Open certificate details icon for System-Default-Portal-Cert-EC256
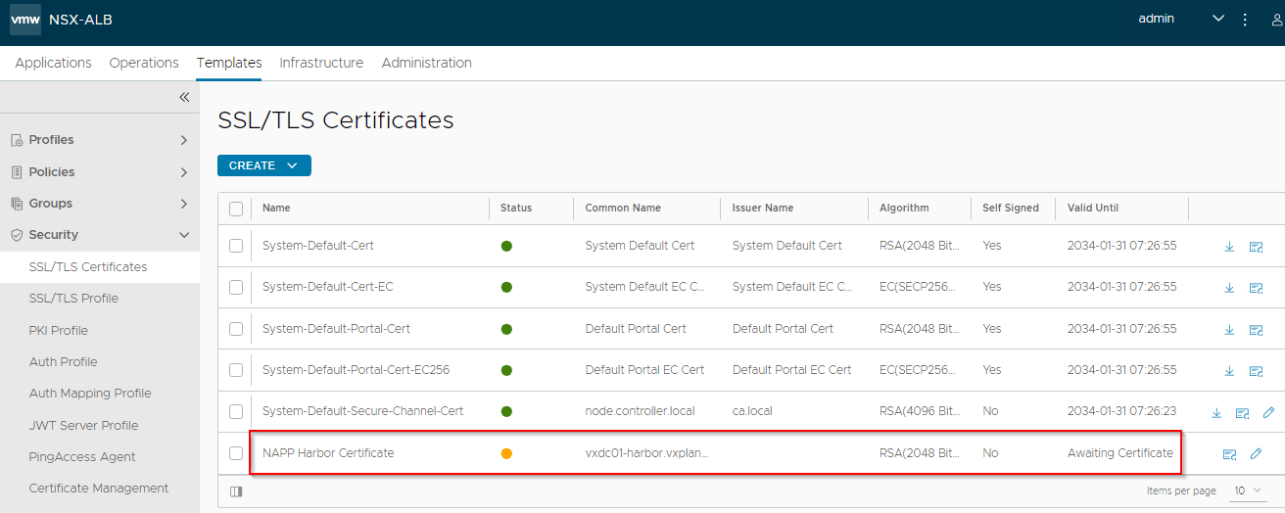The image size is (1285, 513). pos(1256,371)
